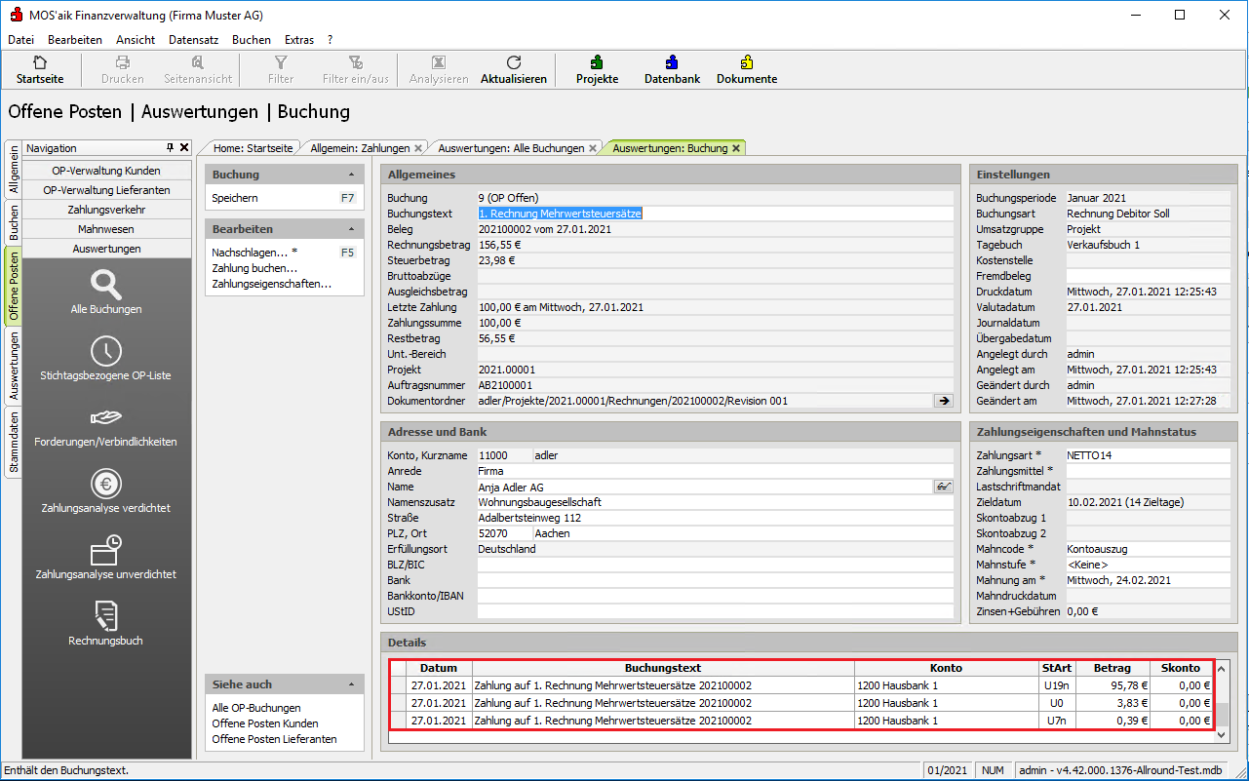Collapse the Bearbeiten panel section
The image size is (1249, 781).
point(351,229)
